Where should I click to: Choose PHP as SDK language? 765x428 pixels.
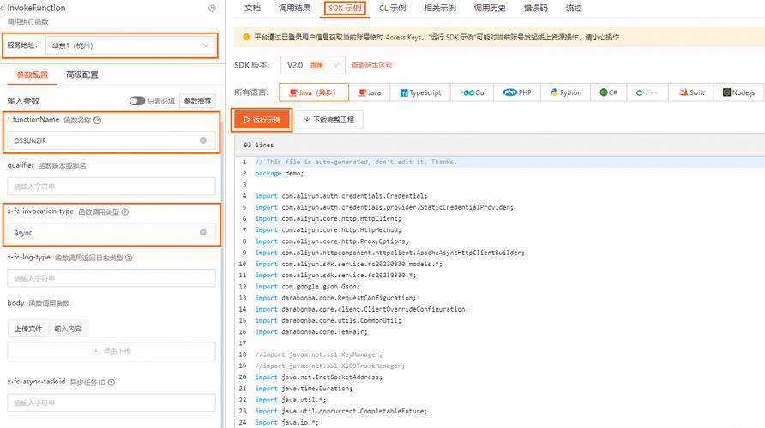click(x=517, y=92)
